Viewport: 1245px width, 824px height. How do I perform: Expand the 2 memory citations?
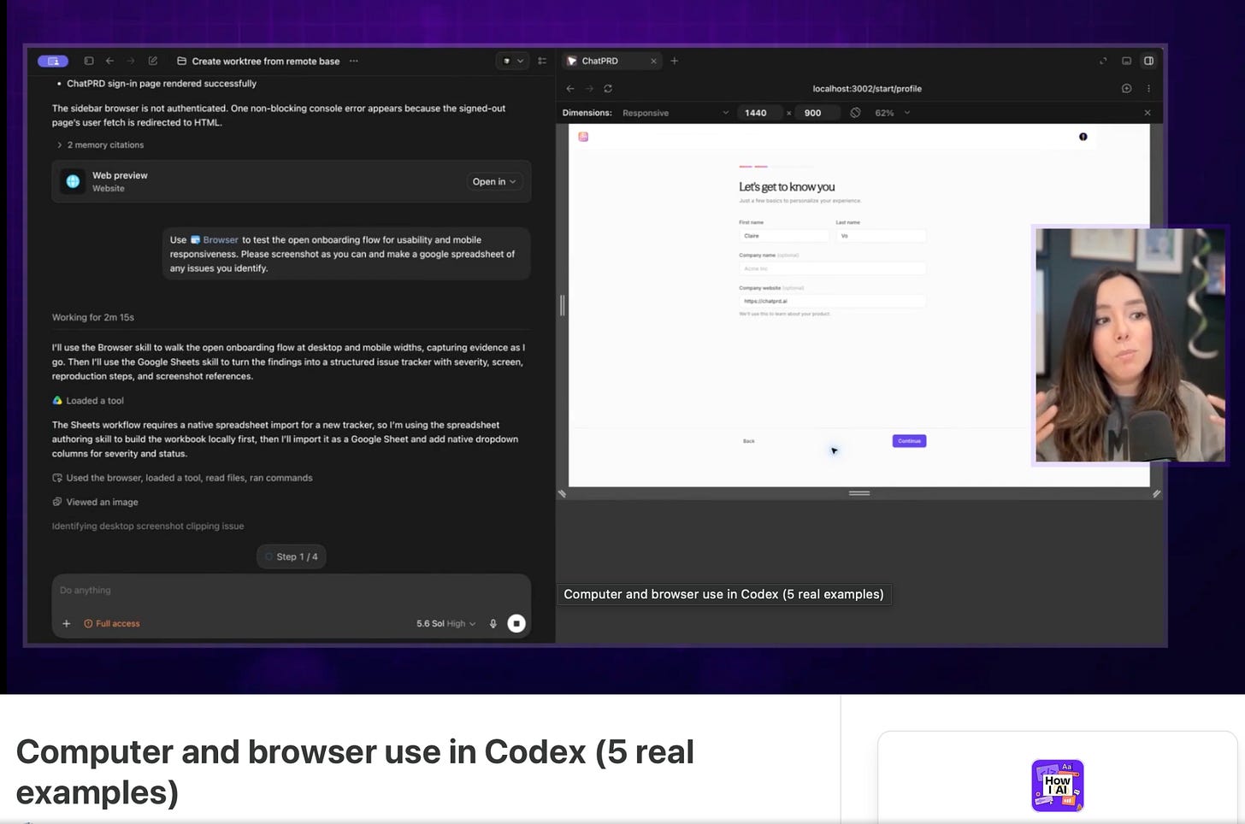(100, 145)
